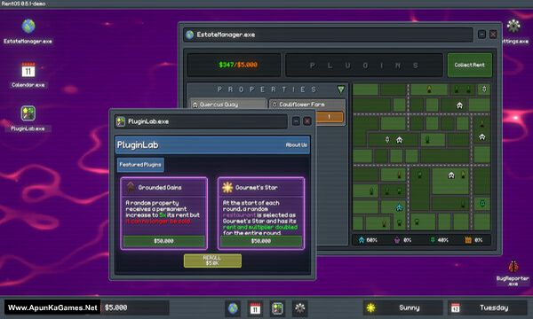Open the Featured Plugins tab

(x=140, y=165)
